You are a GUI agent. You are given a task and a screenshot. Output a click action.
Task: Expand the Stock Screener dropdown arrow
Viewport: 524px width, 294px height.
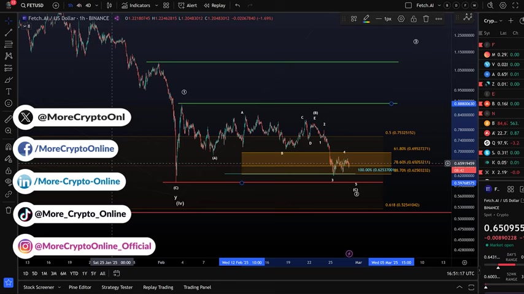point(59,287)
